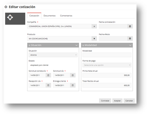Open the Entrega cliente calendar icon
147x114 pixels.
[x=73, y=85]
